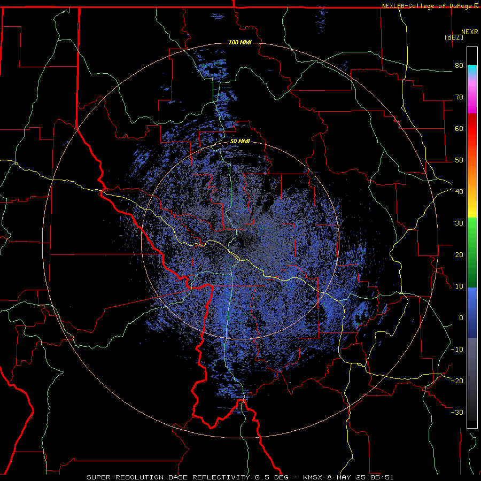Click the blue segment of the color bar
The width and height of the screenshot is (481, 481).
point(472,313)
